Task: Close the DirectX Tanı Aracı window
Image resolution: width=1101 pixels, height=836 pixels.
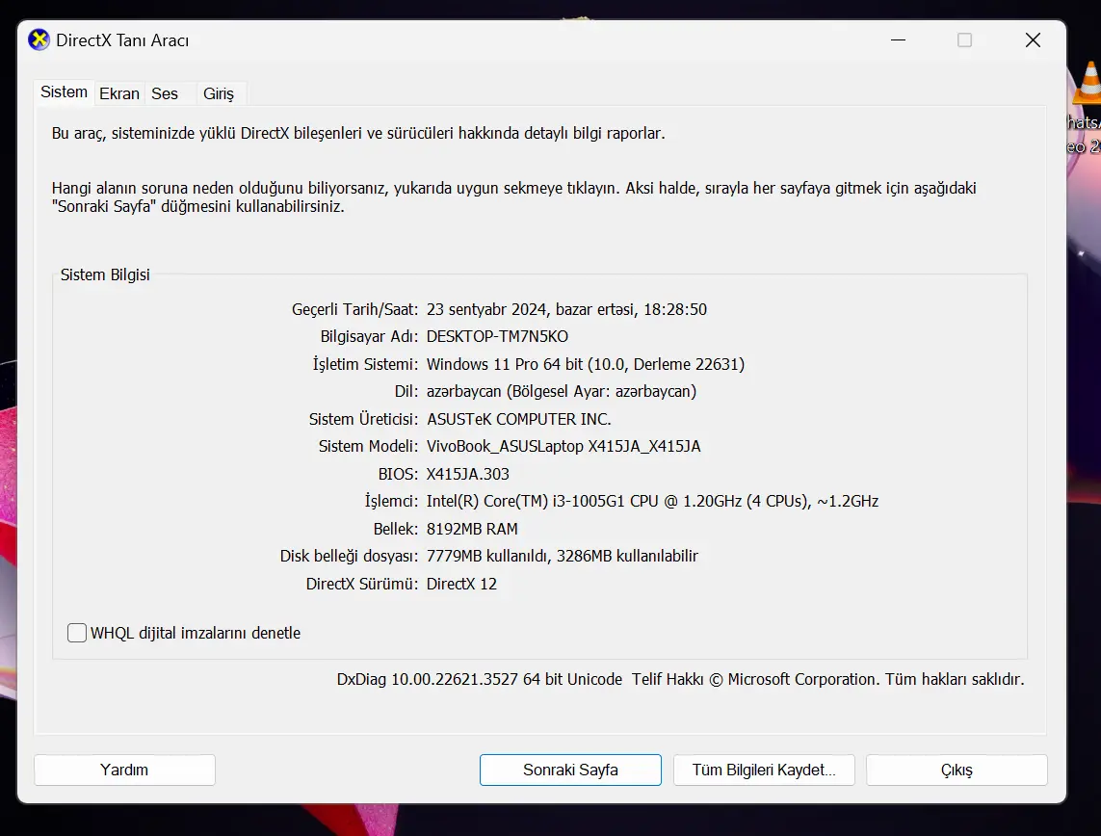Action: coord(1033,40)
